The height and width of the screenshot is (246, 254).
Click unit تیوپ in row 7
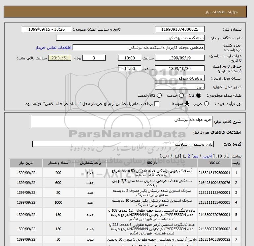(90, 239)
